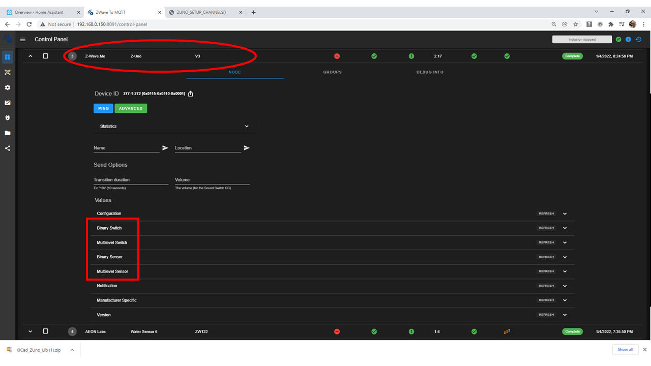Click the history clock icon top right
The width and height of the screenshot is (651, 366).
click(639, 39)
